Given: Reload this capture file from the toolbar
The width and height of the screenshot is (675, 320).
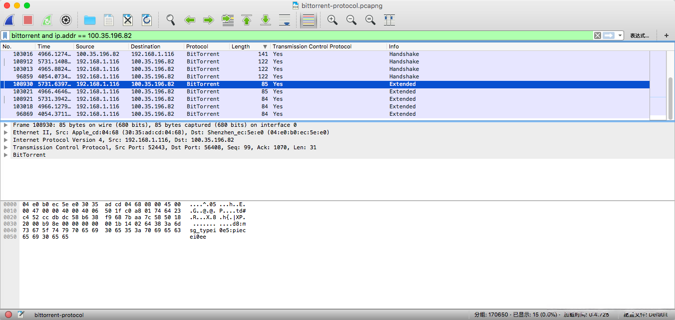Looking at the screenshot, I should tap(147, 20).
